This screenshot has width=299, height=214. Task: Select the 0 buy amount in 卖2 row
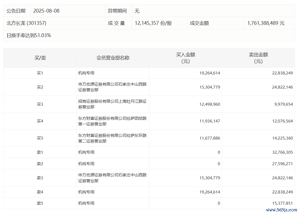(219, 164)
